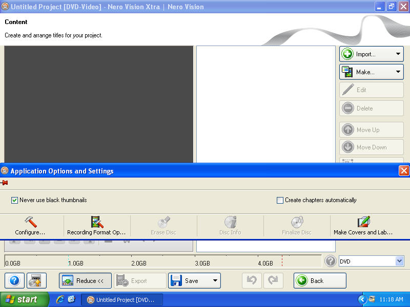Click the system tray icon beside the clock
The height and width of the screenshot is (307, 410).
coord(372,299)
